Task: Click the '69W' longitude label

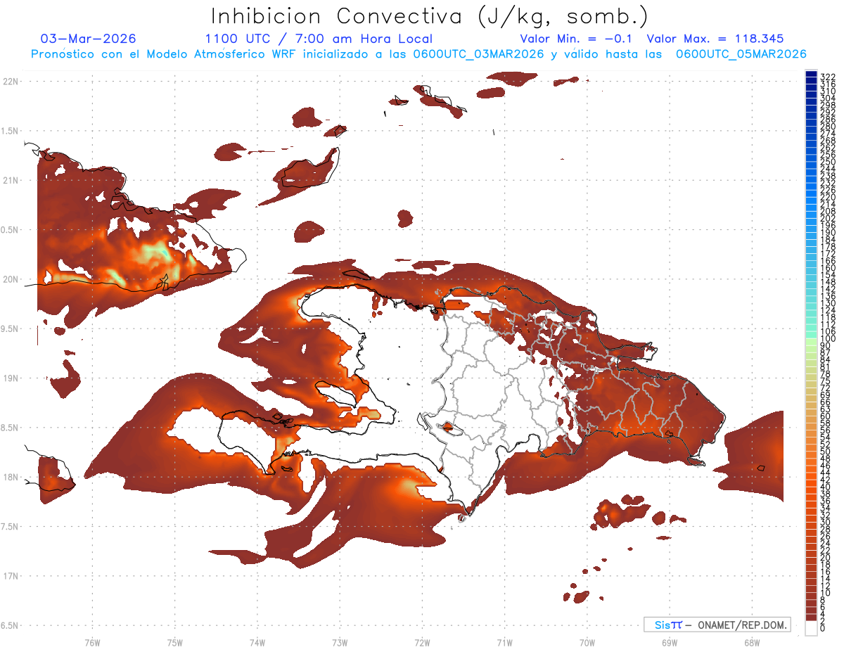Action: pyautogui.click(x=670, y=642)
